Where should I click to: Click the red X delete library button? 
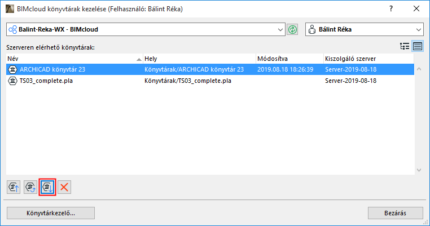pyautogui.click(x=64, y=187)
